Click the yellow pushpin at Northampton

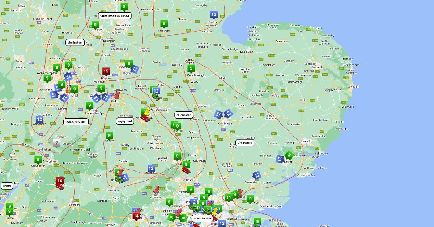[147, 111]
